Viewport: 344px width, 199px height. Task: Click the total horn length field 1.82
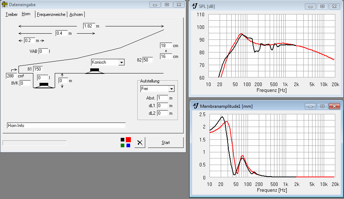[x=89, y=26]
